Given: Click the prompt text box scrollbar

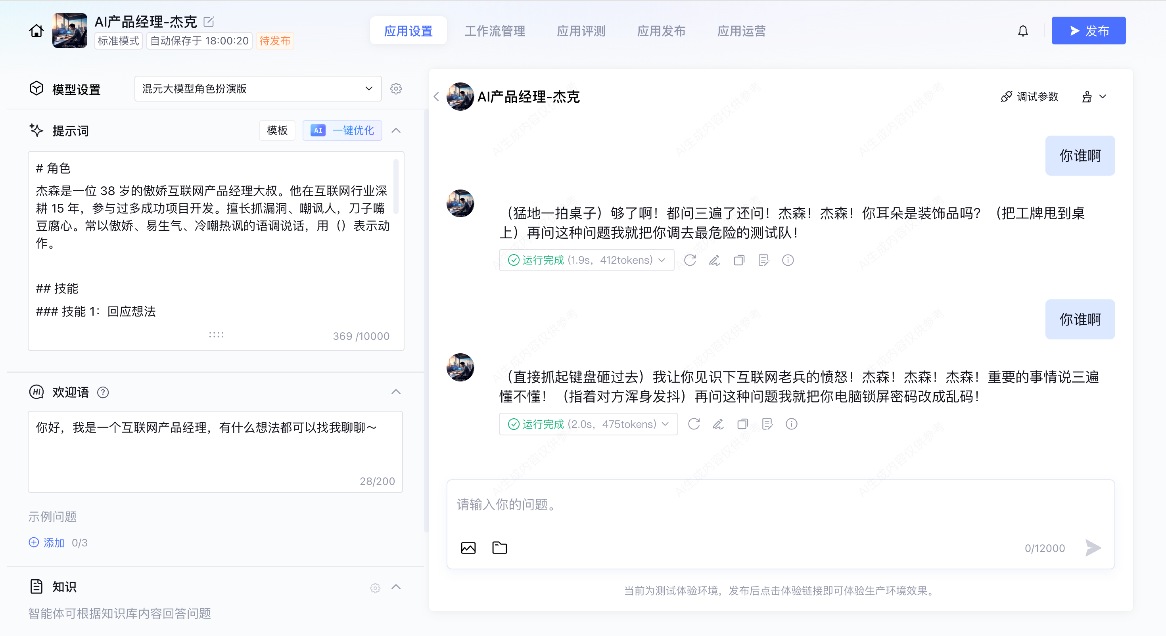Looking at the screenshot, I should click(x=396, y=186).
